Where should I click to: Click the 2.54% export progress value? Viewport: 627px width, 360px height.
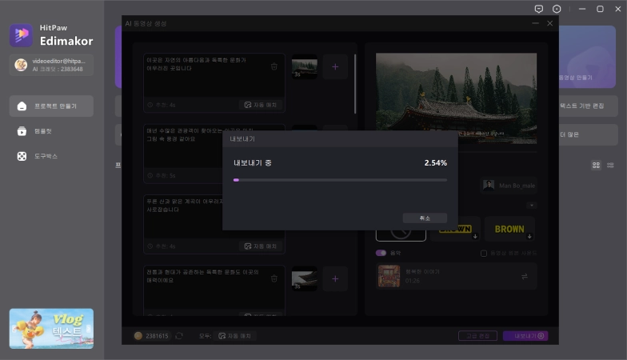click(435, 163)
